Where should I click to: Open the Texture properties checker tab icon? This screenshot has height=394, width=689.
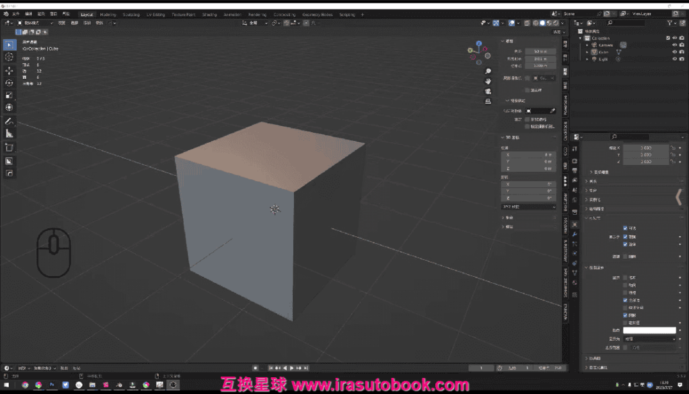pyautogui.click(x=575, y=294)
